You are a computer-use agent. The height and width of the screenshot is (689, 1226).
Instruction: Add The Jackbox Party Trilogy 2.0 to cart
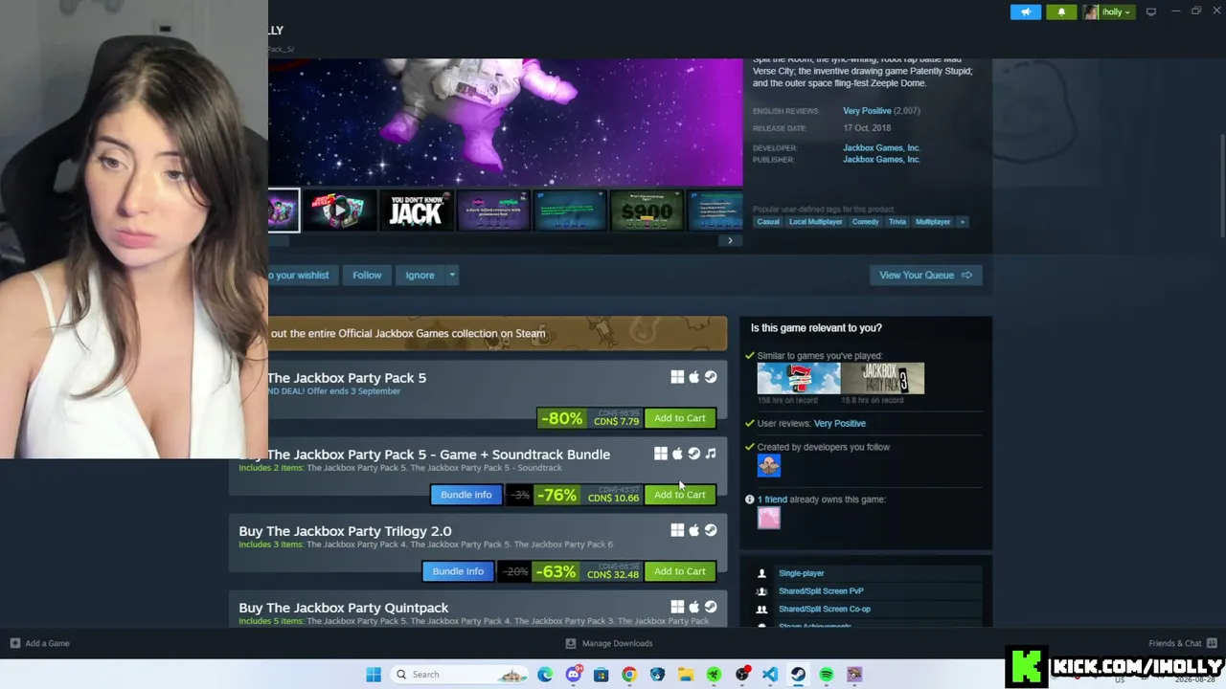click(680, 571)
